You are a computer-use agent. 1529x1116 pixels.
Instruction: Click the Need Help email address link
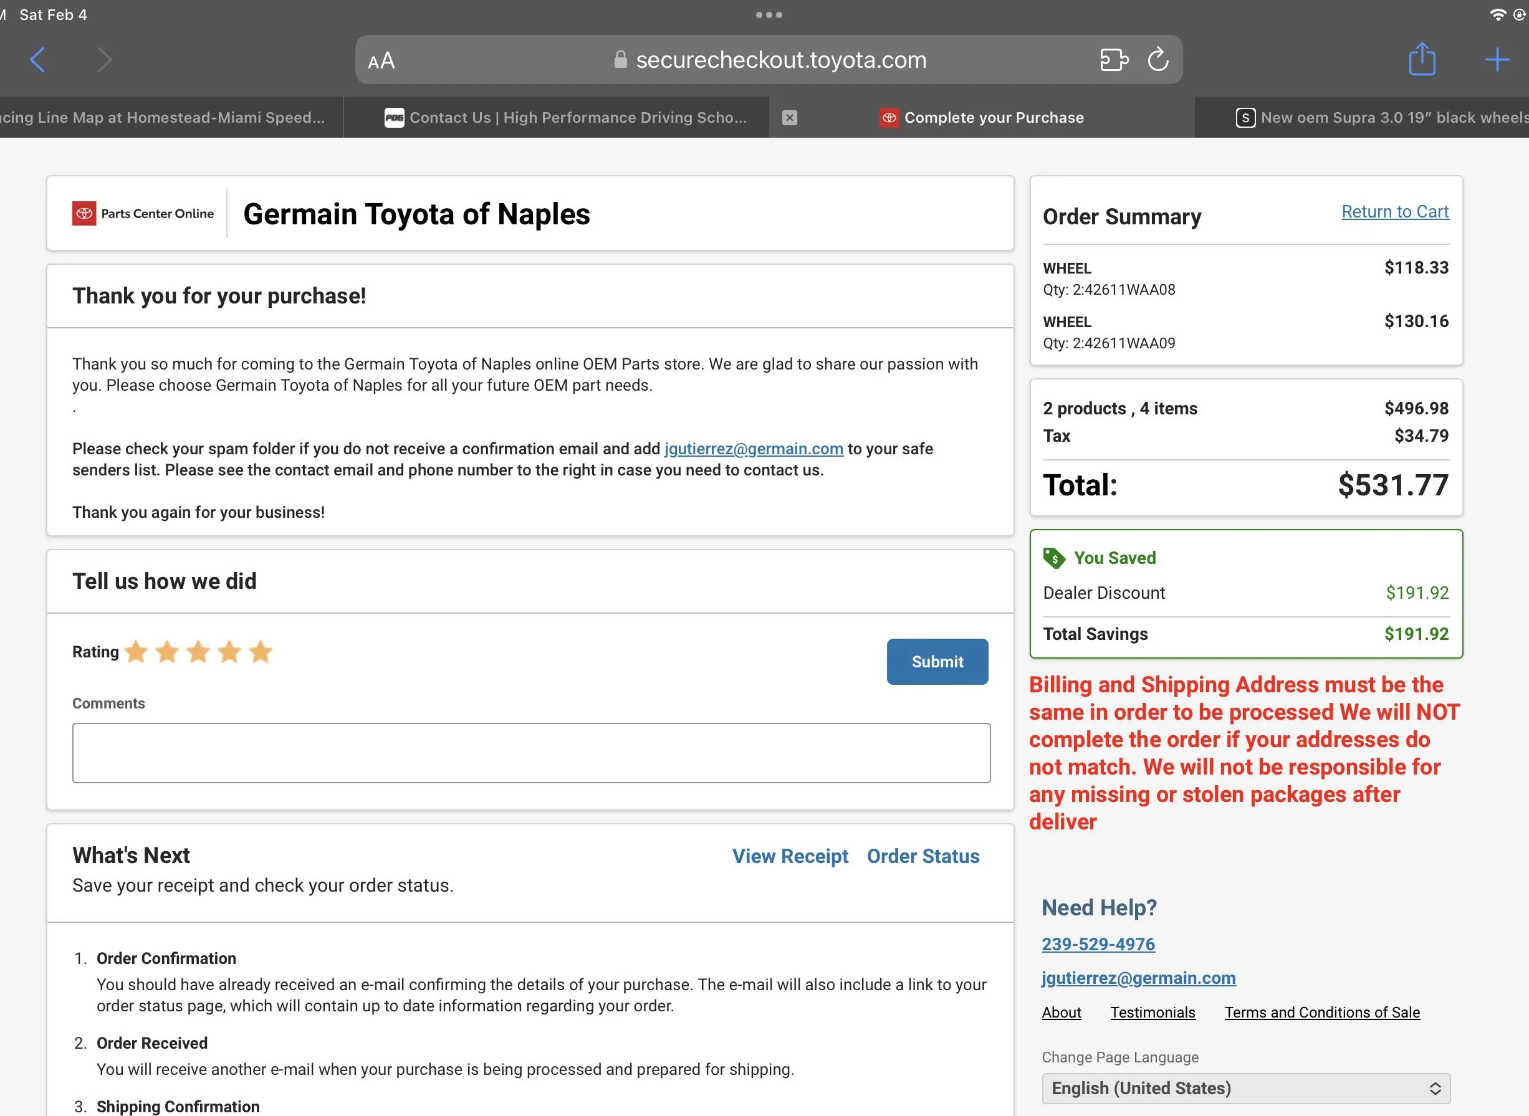(1138, 978)
